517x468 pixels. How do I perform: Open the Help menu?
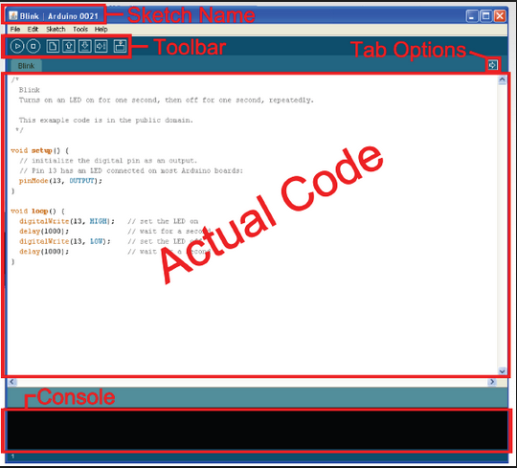tap(101, 30)
